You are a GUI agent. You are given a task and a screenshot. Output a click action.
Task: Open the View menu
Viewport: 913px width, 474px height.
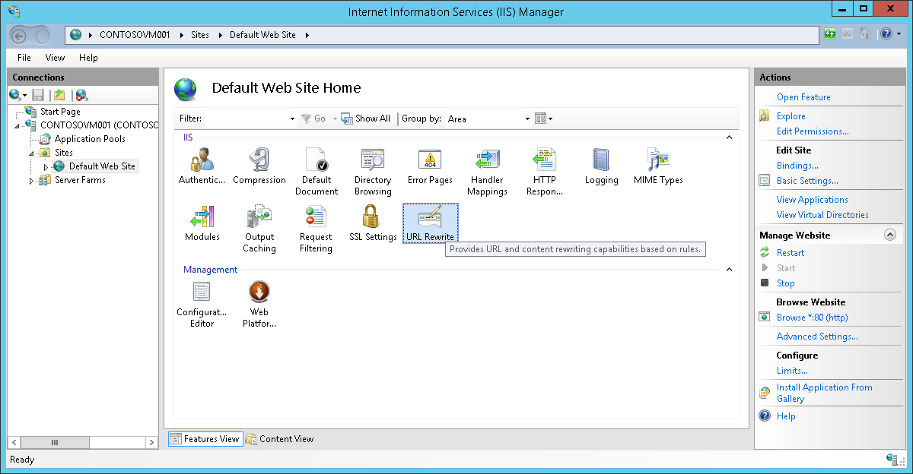(55, 58)
